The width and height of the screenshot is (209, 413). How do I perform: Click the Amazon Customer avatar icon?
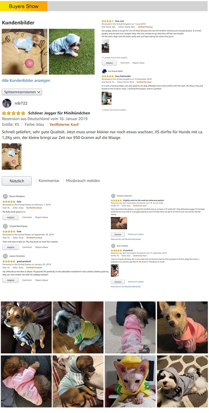coord(113,196)
